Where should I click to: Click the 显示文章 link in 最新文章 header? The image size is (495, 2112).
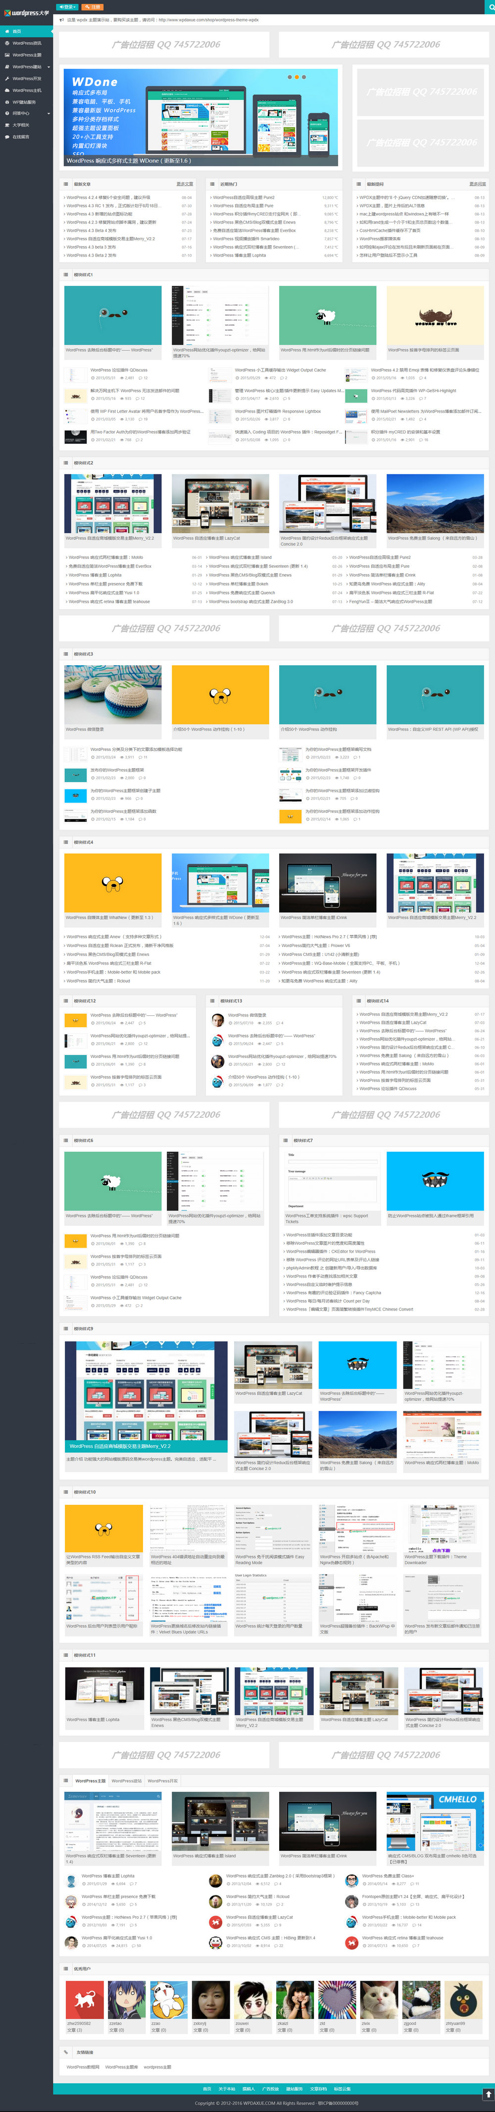coord(185,184)
